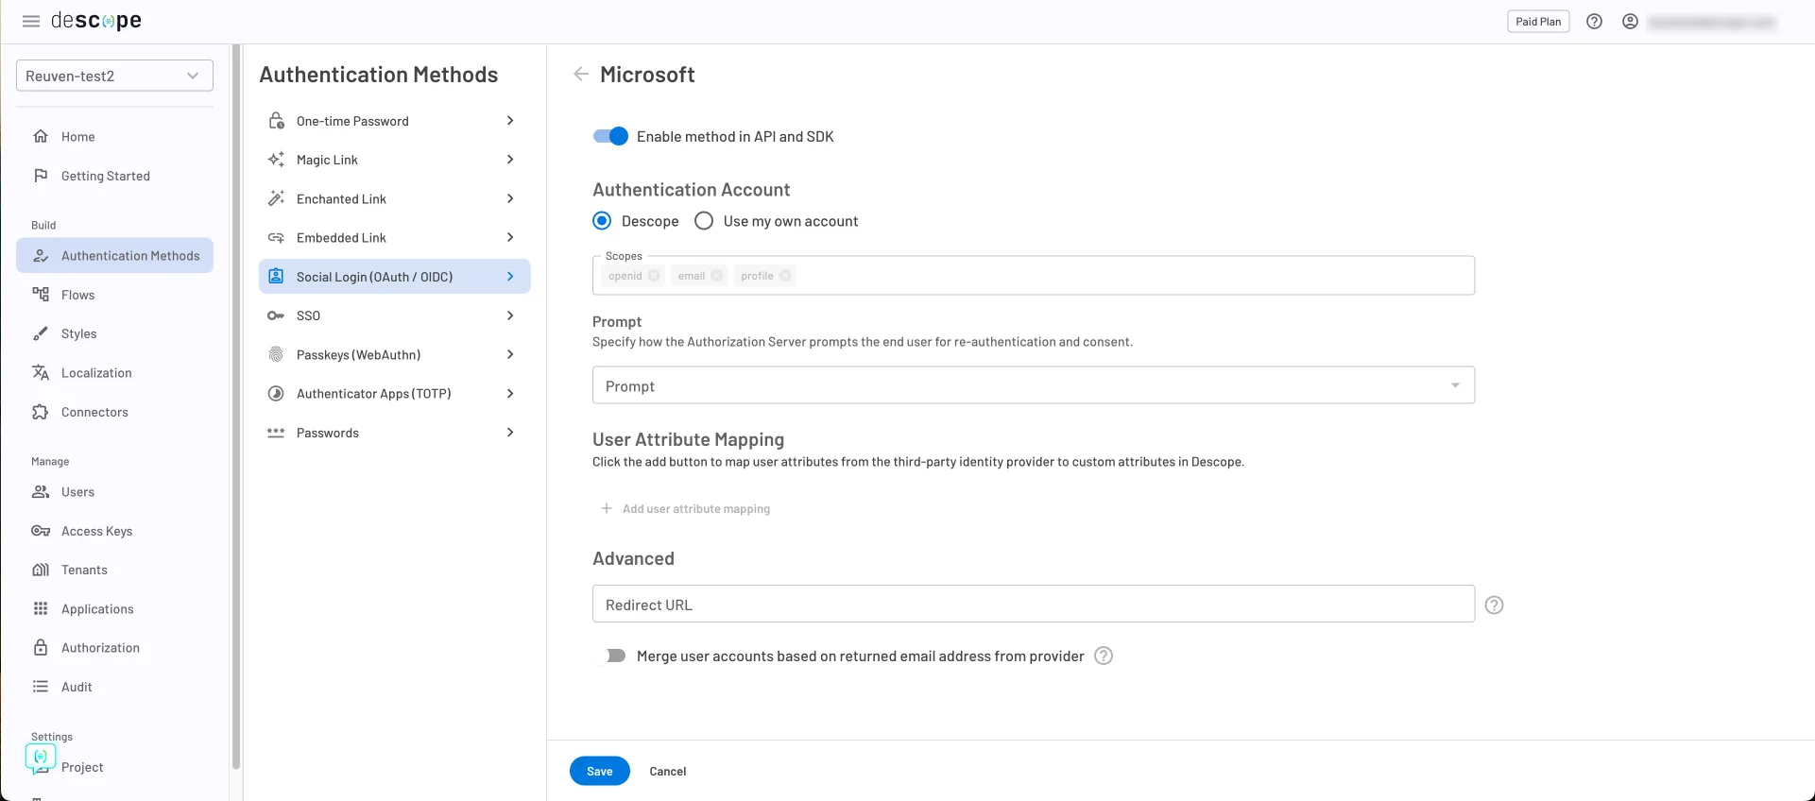Open the One-time Password method
This screenshot has height=801, width=1815.
395,121
